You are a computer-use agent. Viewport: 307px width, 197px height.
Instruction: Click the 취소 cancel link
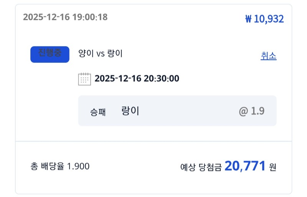268,56
